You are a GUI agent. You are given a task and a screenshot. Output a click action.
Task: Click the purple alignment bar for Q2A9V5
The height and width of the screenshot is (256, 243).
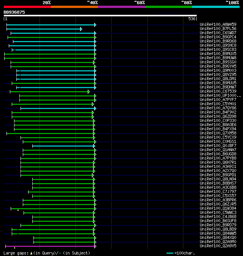[50, 247]
